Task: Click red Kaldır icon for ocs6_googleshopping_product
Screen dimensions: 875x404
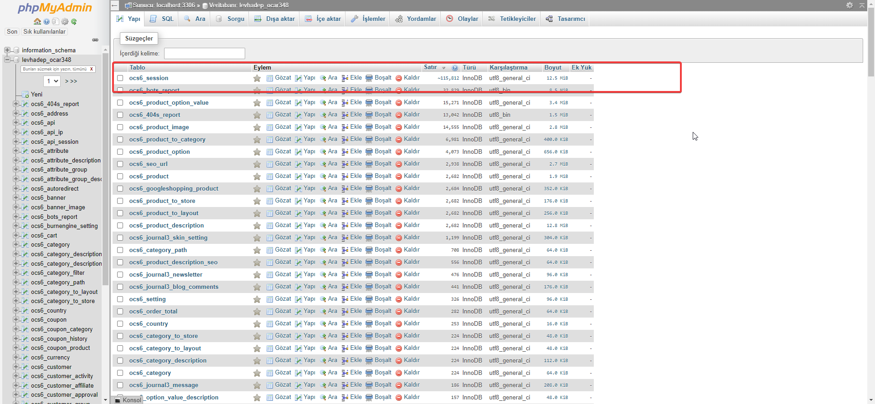Action: click(399, 189)
